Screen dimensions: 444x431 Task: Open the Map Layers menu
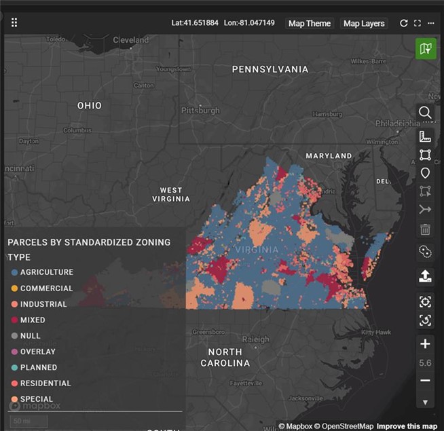point(364,23)
